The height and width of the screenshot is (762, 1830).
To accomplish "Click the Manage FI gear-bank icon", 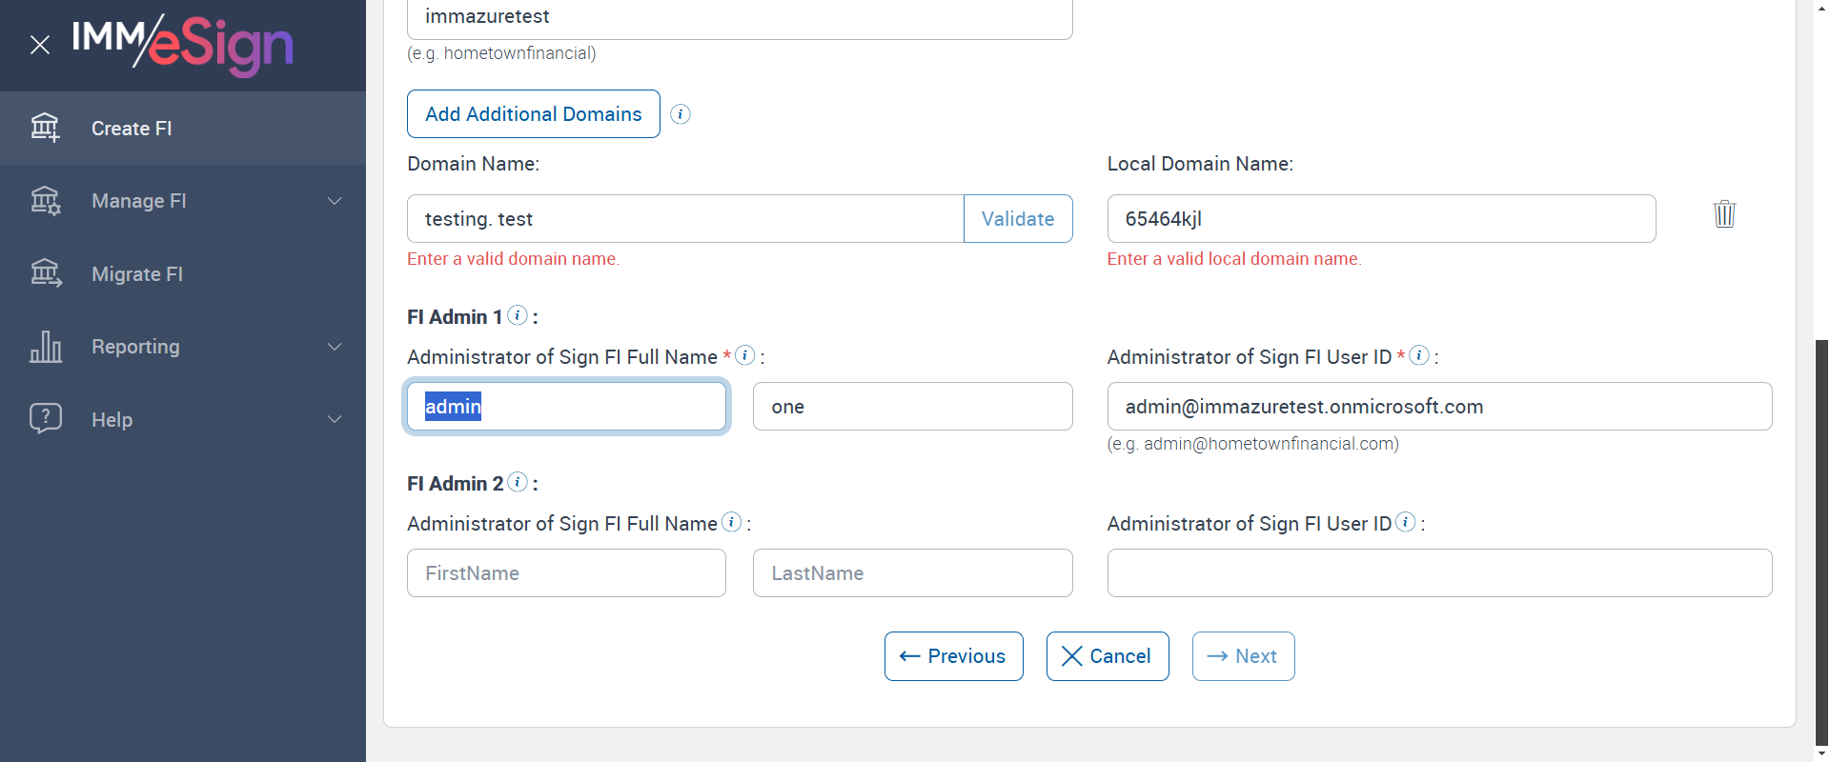I will (45, 201).
